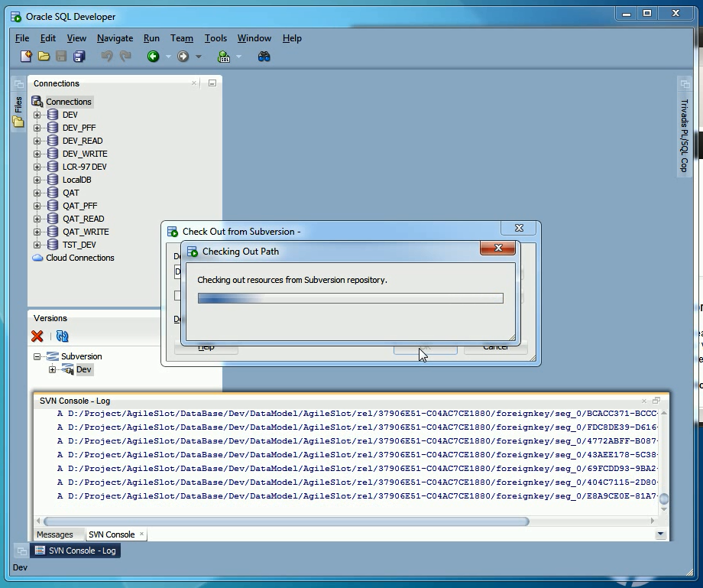The height and width of the screenshot is (588, 703).
Task: Close the Connections panel with its X
Action: tap(194, 83)
